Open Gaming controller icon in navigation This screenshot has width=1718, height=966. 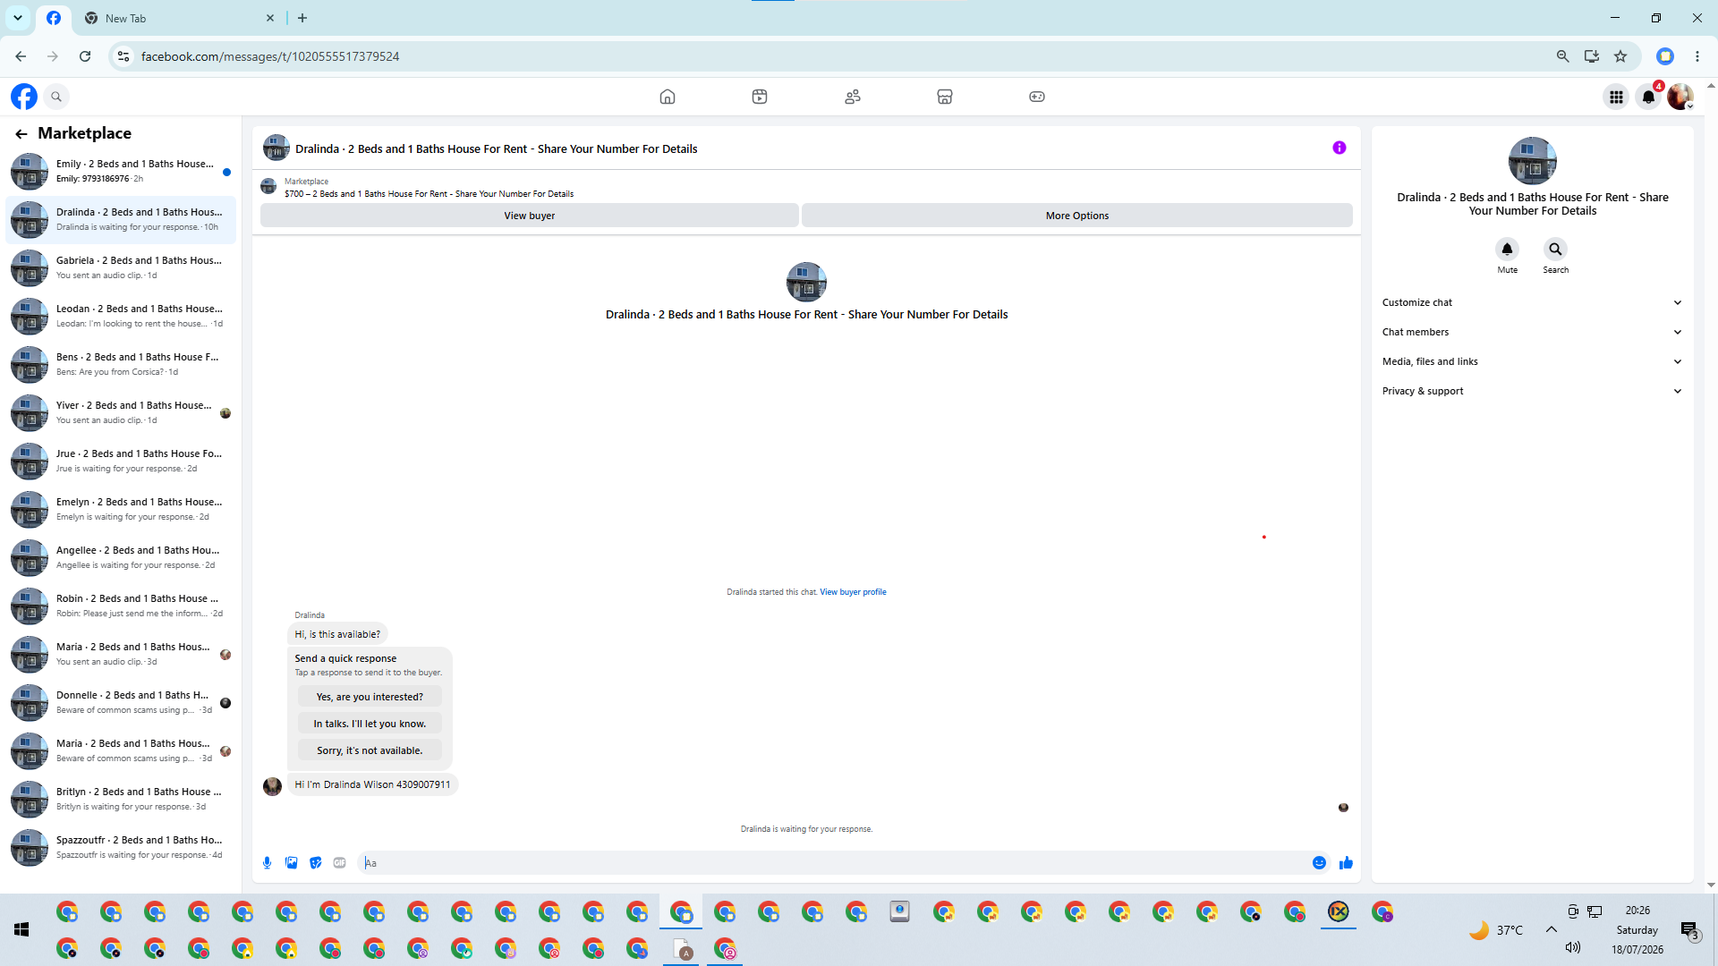(x=1037, y=97)
